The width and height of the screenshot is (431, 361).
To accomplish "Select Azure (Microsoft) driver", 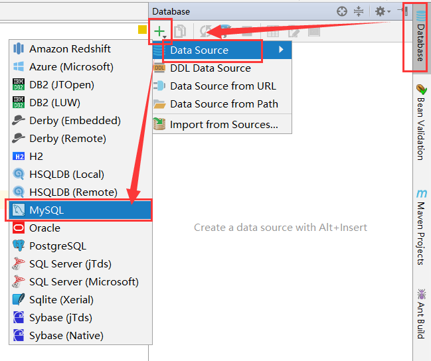I will (x=80, y=67).
